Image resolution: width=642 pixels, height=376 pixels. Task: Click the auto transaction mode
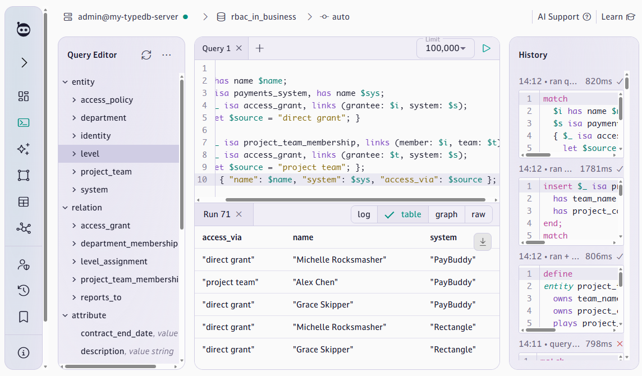(341, 17)
